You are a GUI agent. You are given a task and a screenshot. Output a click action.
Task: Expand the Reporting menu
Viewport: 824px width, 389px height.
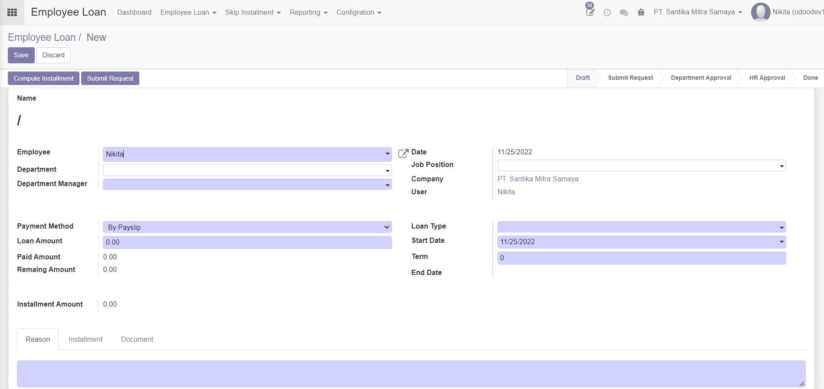308,12
